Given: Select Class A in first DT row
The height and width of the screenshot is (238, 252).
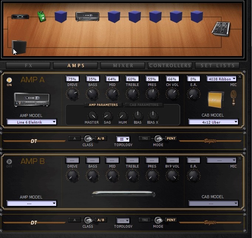Looking at the screenshot, I should click(75, 138).
